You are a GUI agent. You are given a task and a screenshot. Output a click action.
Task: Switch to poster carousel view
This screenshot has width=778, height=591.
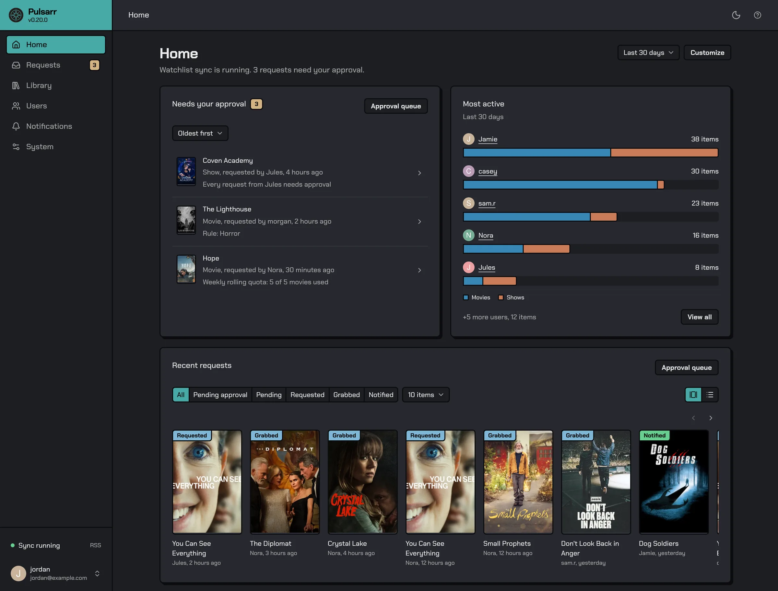[693, 395]
